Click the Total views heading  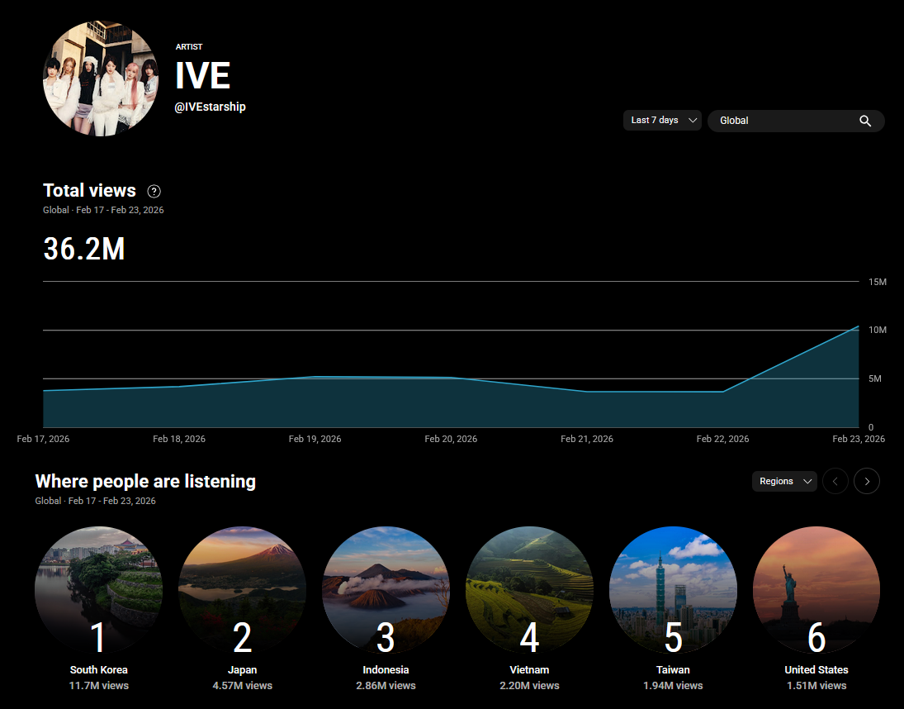click(89, 190)
